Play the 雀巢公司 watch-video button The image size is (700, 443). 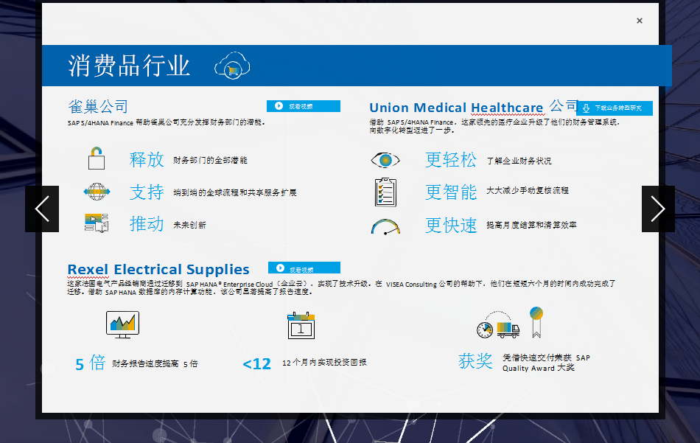pos(304,106)
